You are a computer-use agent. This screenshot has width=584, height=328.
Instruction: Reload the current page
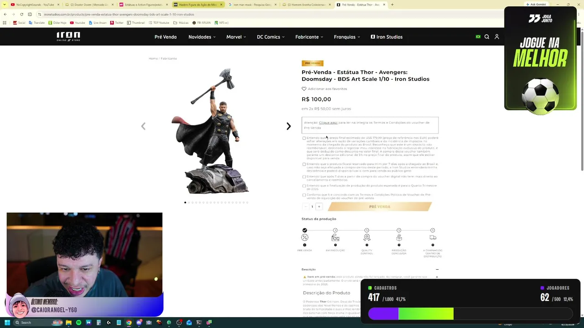[x=21, y=14]
